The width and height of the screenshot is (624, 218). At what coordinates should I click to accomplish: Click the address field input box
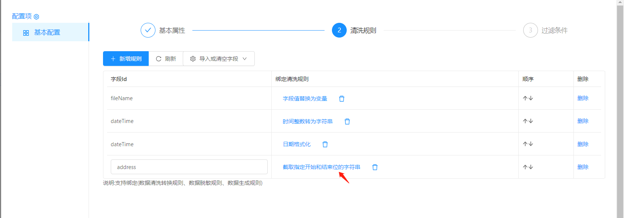pos(189,167)
